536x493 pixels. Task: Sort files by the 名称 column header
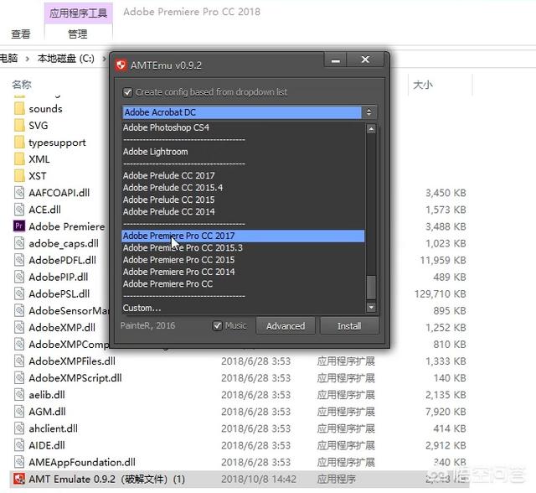pos(22,85)
